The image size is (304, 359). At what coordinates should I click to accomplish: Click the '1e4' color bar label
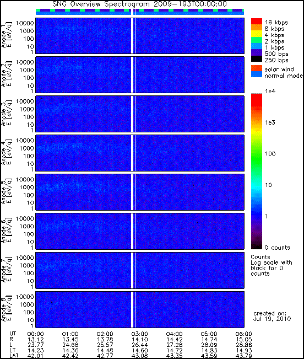point(270,92)
